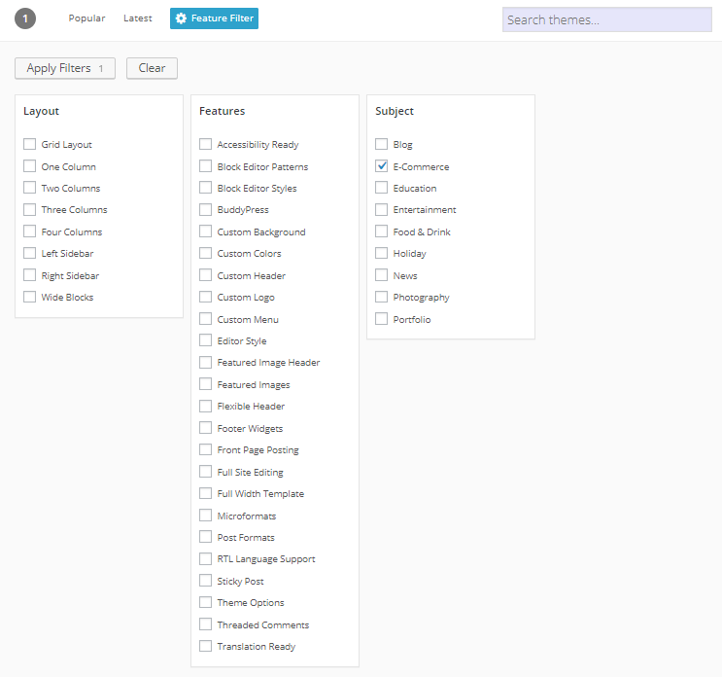Screen dimensions: 722x677
Task: Click the gear icon in Feature Filter
Action: pyautogui.click(x=182, y=18)
